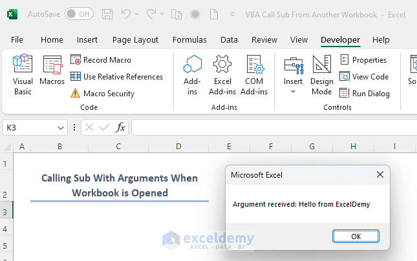The image size is (417, 261).
Task: Click View Code
Action: tap(364, 76)
